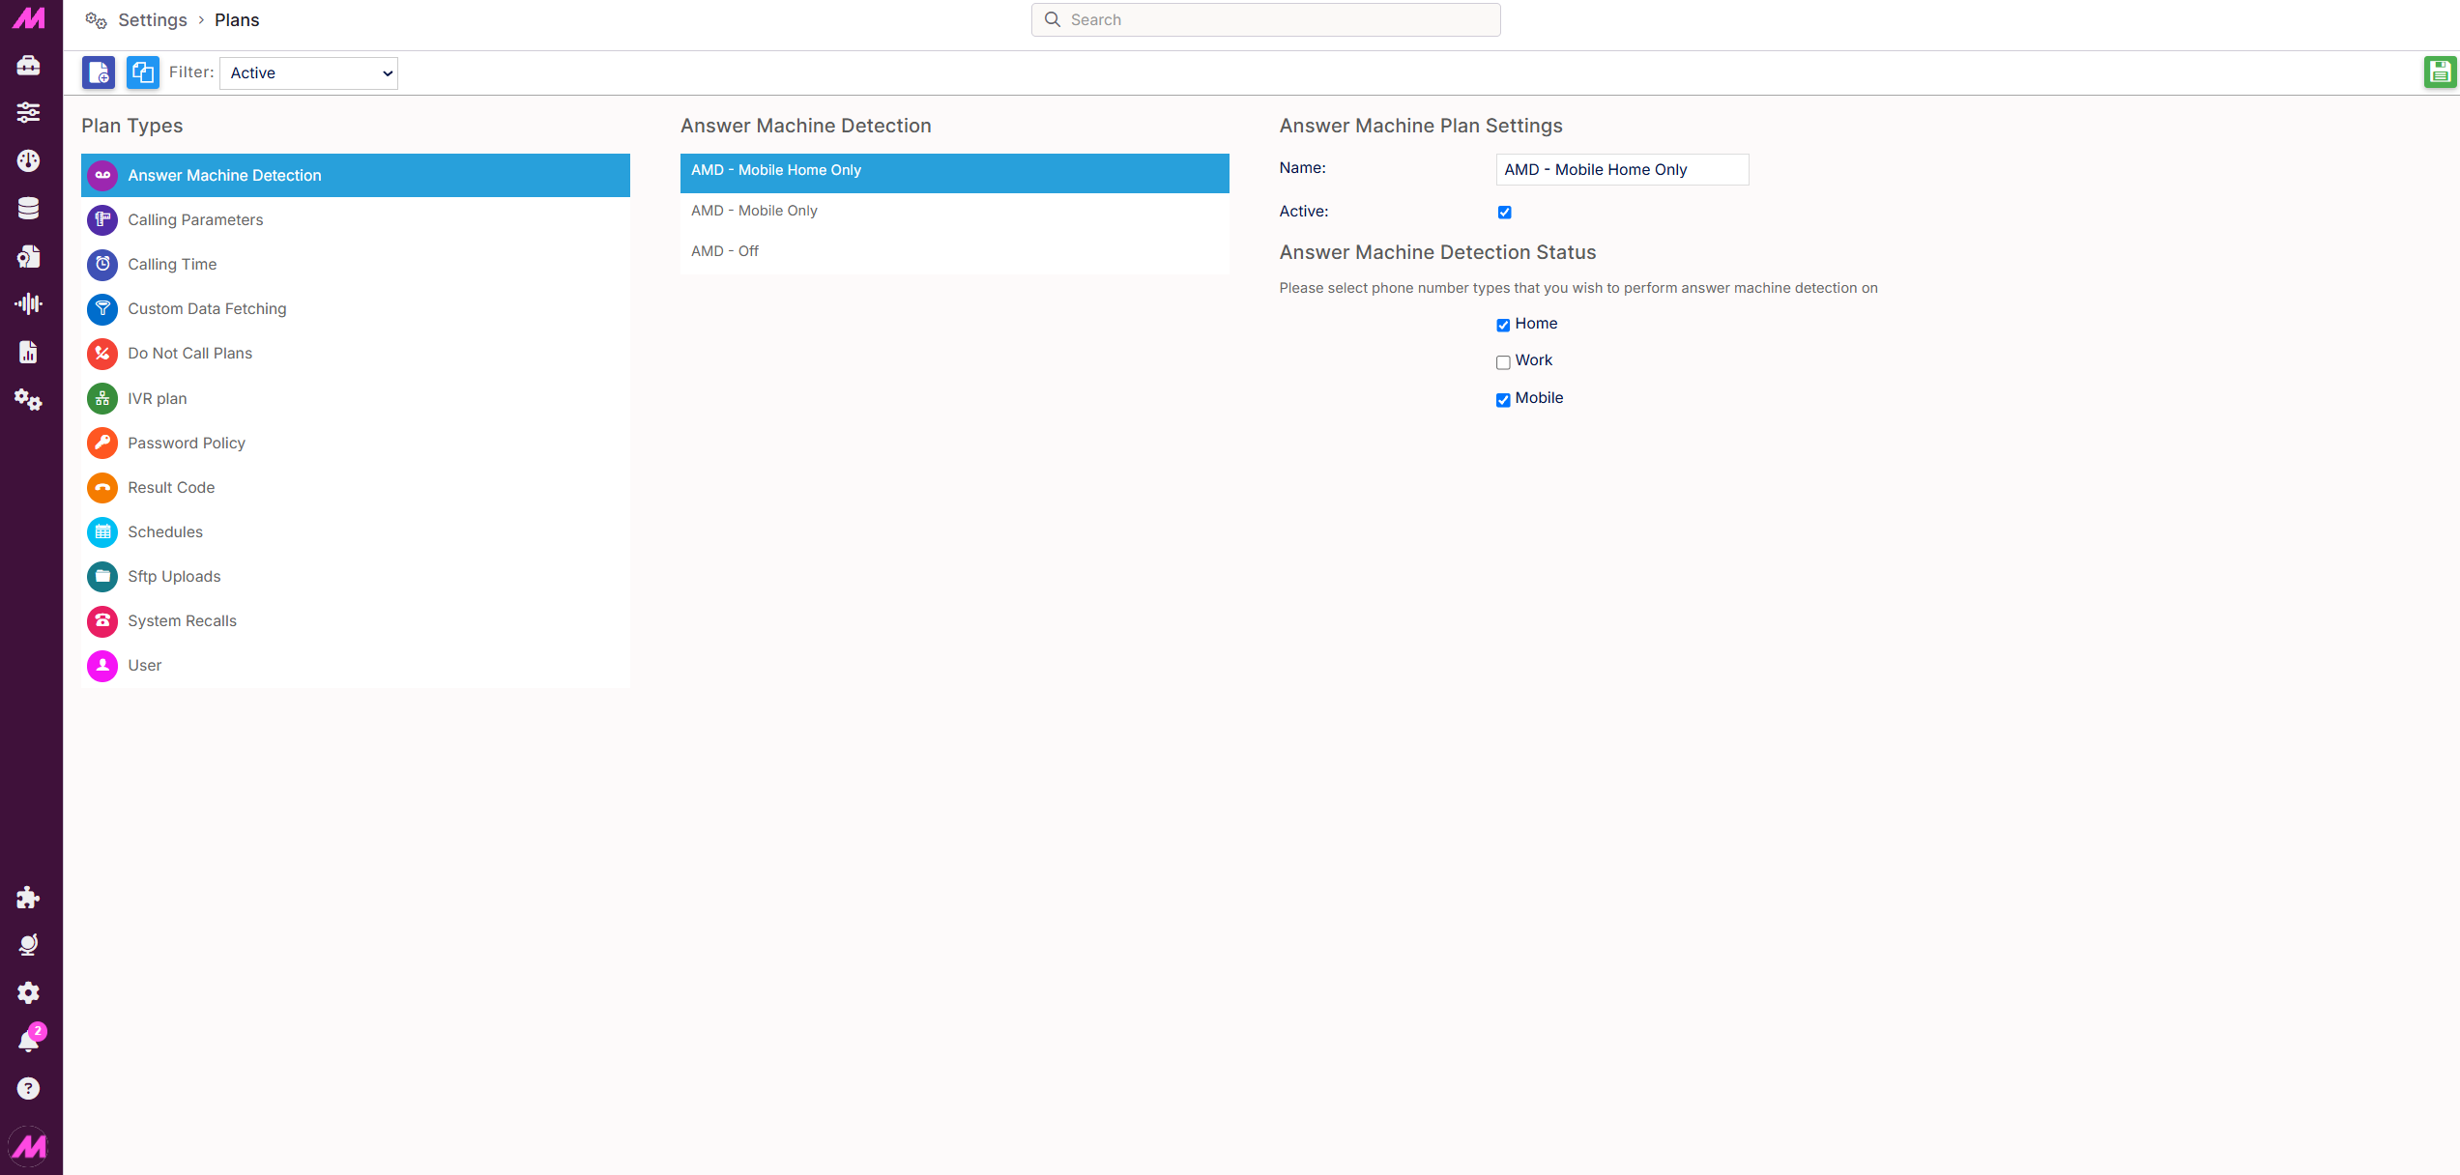Select the Sftp Uploads plan type
The width and height of the screenshot is (2460, 1175).
tap(356, 577)
